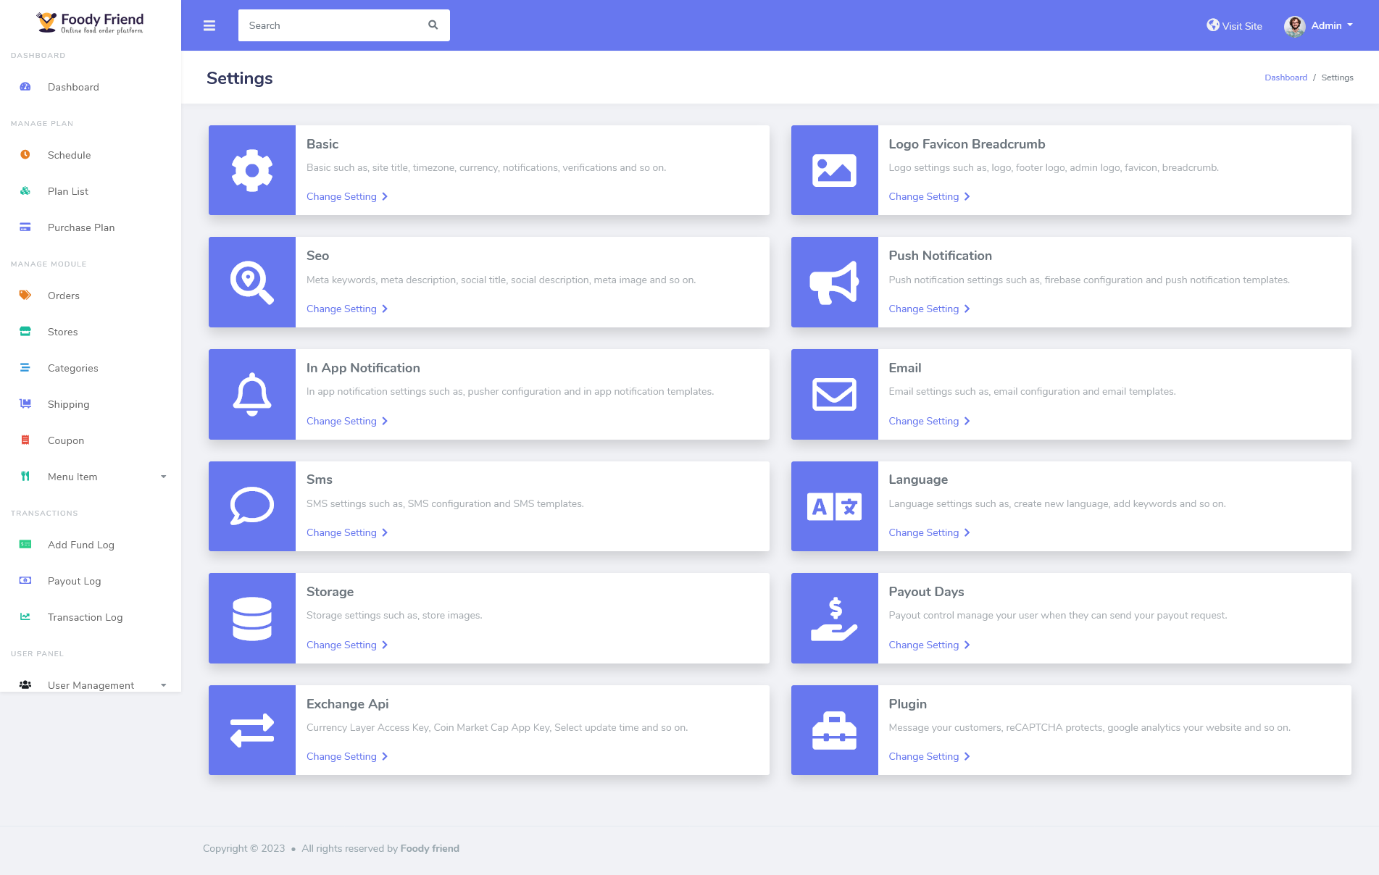This screenshot has width=1379, height=875.
Task: Click the Payout Days hand-dollar icon
Action: [x=835, y=619]
